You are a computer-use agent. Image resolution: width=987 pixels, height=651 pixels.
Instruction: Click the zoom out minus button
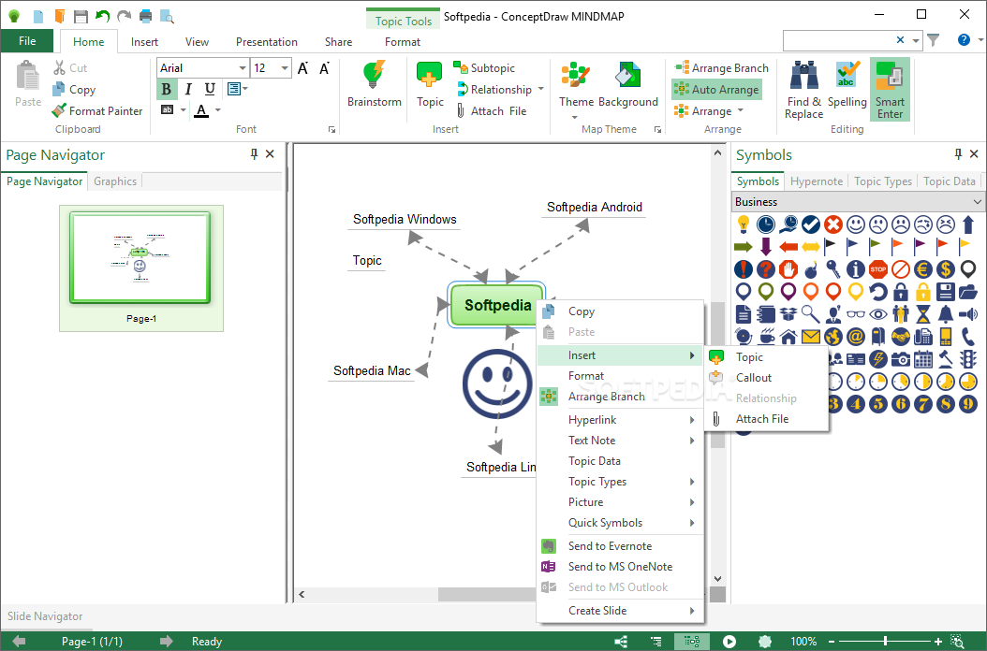832,642
